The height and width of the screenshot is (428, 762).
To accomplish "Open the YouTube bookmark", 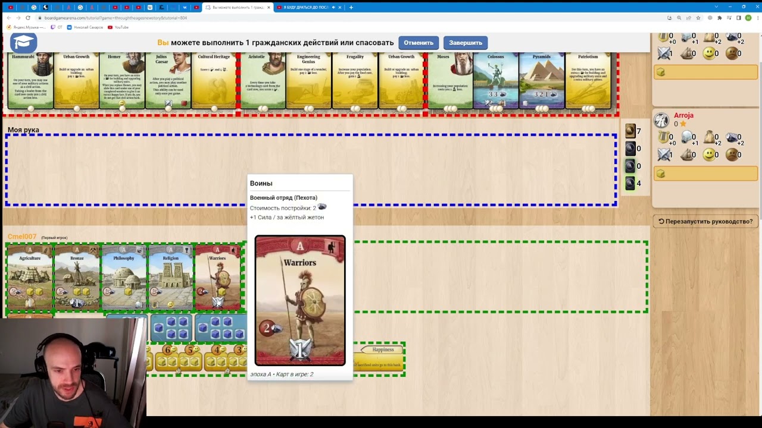I will click(x=118, y=27).
